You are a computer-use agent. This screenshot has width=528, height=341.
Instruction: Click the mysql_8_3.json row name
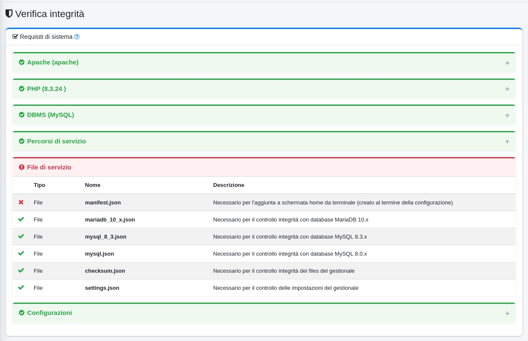106,236
